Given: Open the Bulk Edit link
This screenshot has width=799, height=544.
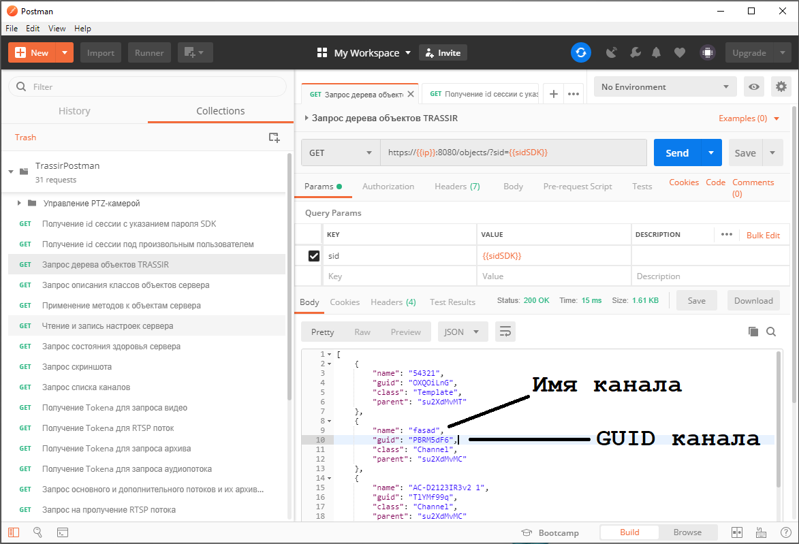Looking at the screenshot, I should [x=764, y=235].
